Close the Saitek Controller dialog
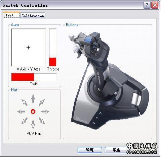 point(155,5)
